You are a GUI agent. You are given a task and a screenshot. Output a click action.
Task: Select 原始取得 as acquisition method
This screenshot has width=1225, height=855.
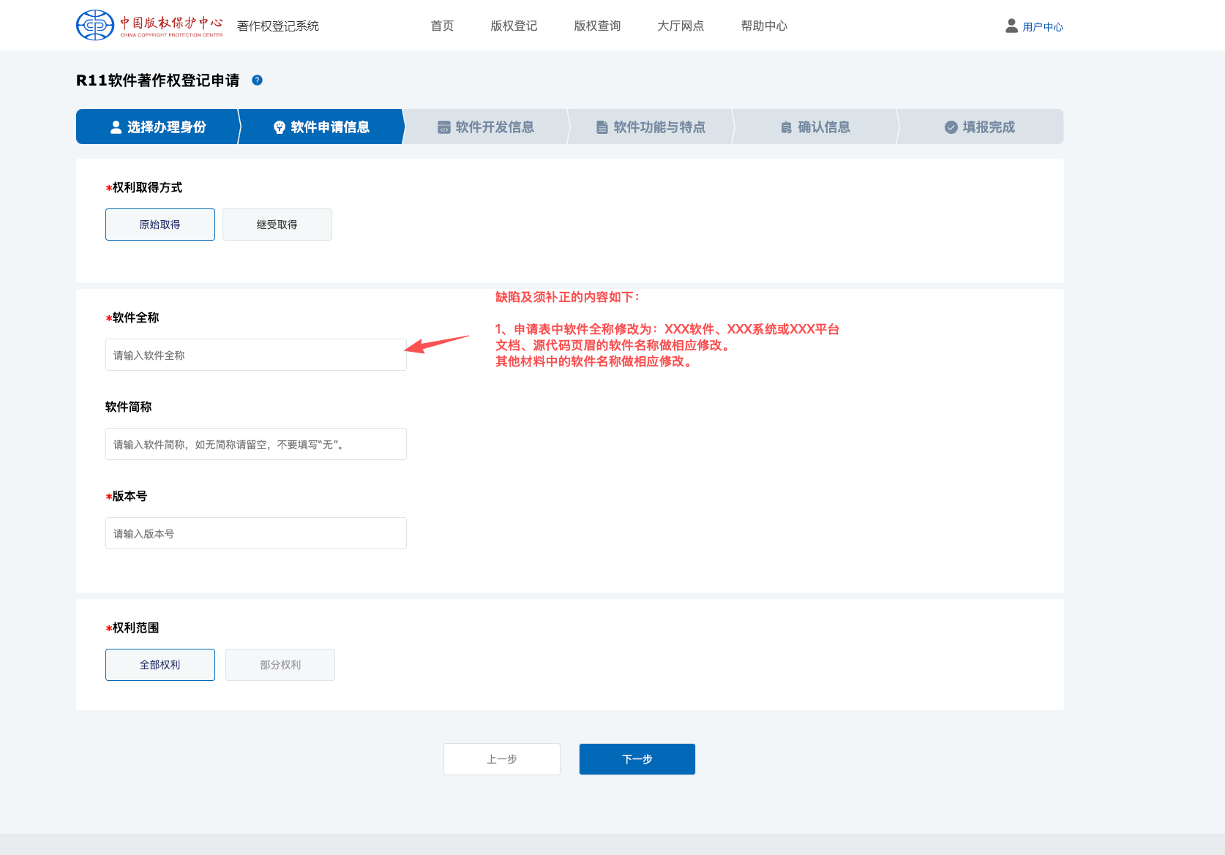click(x=160, y=225)
